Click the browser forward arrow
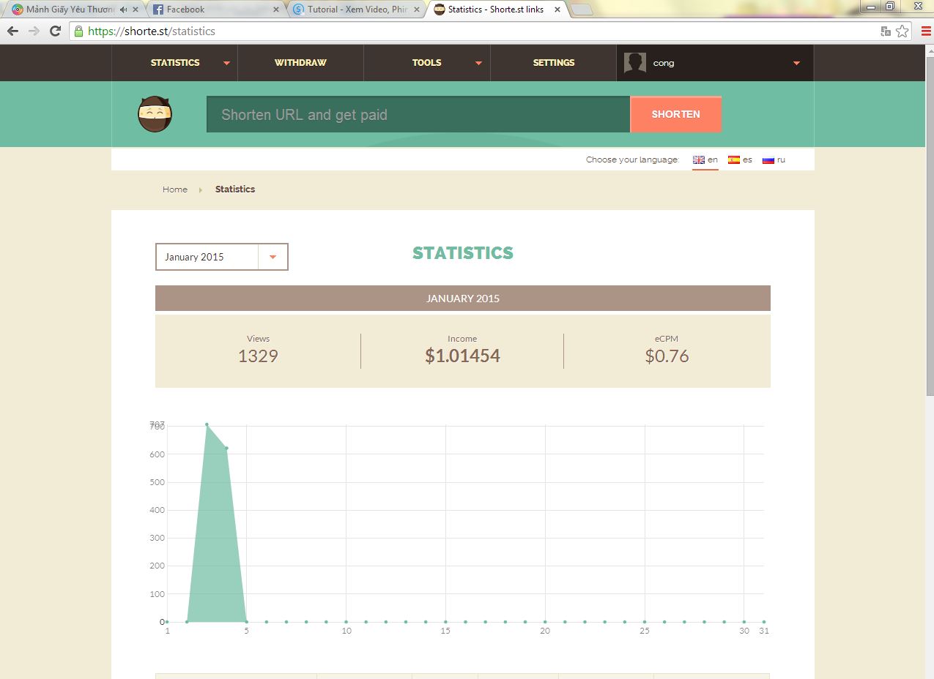This screenshot has height=679, width=934. (x=34, y=31)
